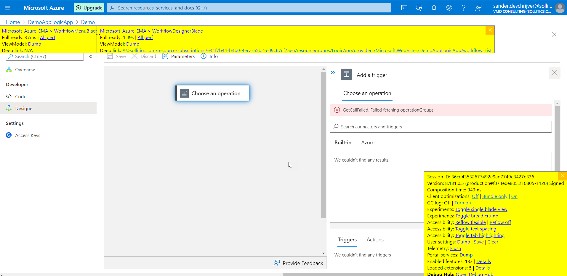Open the Directory and subscription filter icon
The width and height of the screenshot is (567, 276).
pos(419,8)
